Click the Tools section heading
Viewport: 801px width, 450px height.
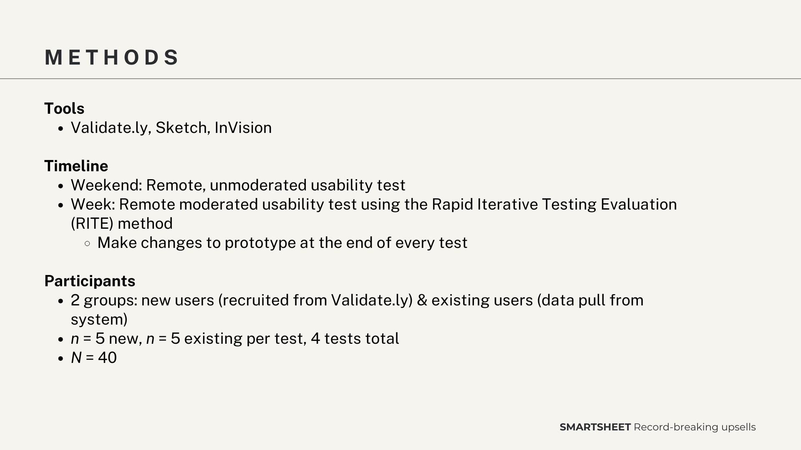pyautogui.click(x=64, y=109)
